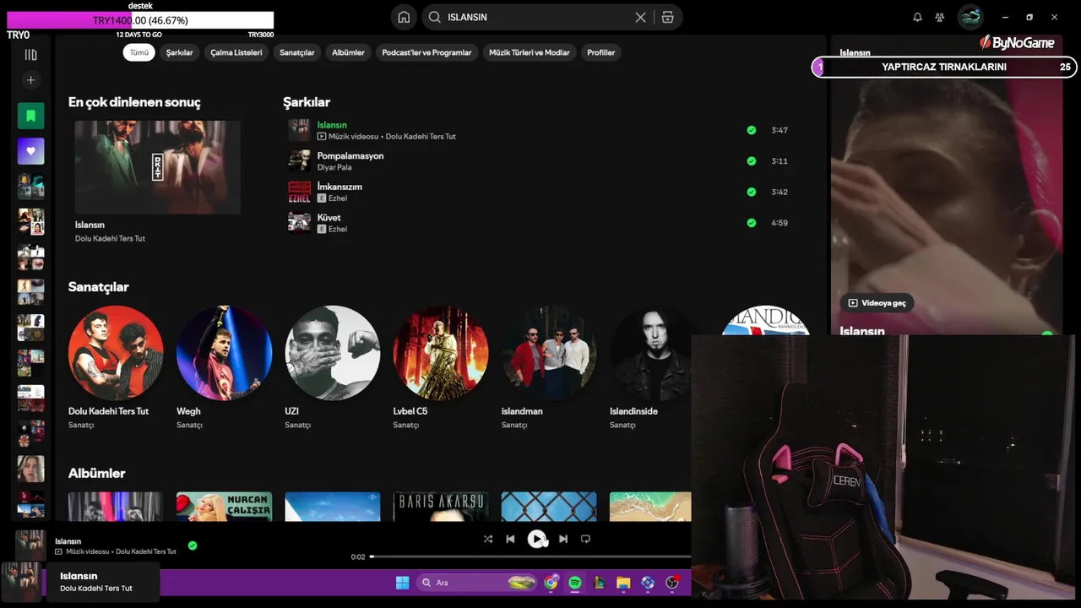1081x608 pixels.
Task: Select the Profiller filter
Action: [601, 52]
